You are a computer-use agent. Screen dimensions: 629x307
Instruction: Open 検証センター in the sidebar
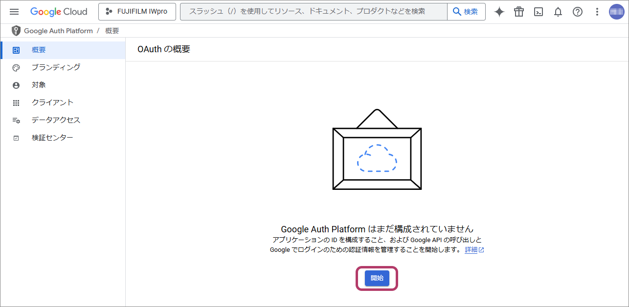(x=52, y=138)
